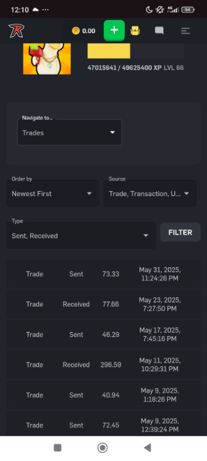Tap the Android back triangle button

point(147,448)
